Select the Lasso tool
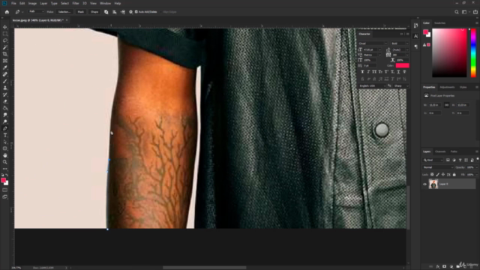This screenshot has height=270, width=480. 5,40
